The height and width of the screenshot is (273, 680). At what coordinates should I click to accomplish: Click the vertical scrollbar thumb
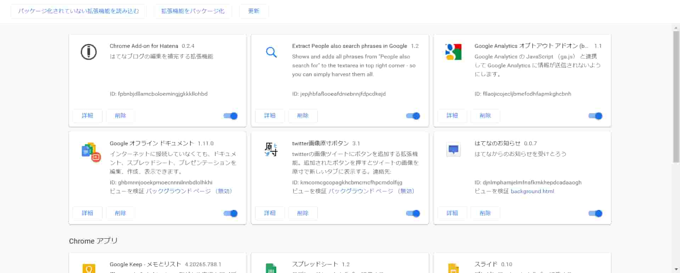pos(676,96)
